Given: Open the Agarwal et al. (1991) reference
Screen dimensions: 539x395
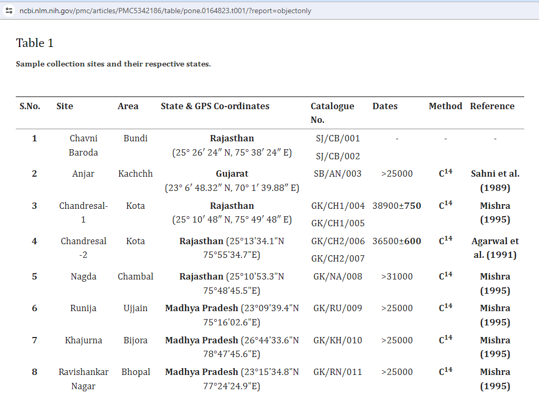Looking at the screenshot, I should (x=495, y=248).
